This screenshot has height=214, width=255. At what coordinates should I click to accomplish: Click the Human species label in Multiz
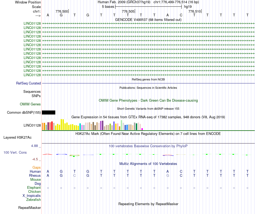tap(35, 171)
